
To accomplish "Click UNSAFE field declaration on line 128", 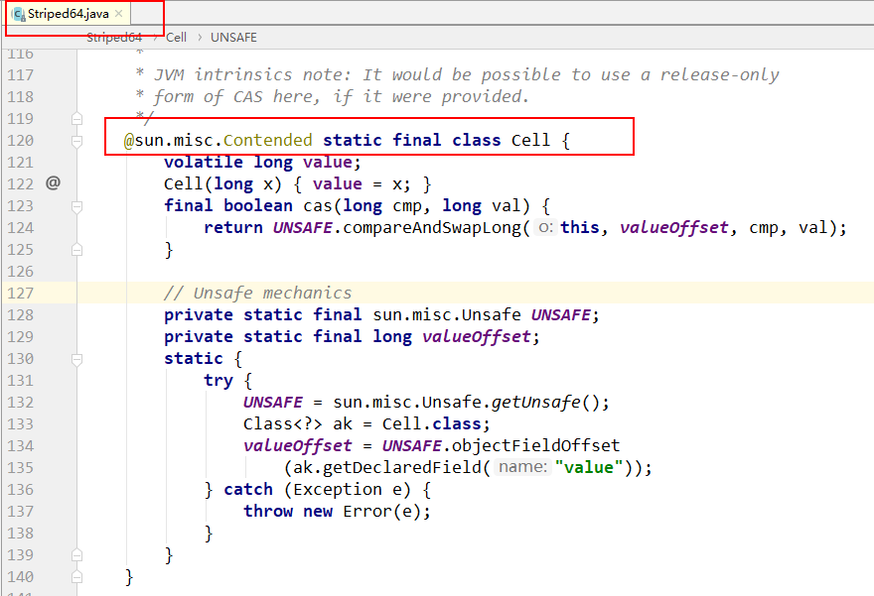I will [560, 314].
